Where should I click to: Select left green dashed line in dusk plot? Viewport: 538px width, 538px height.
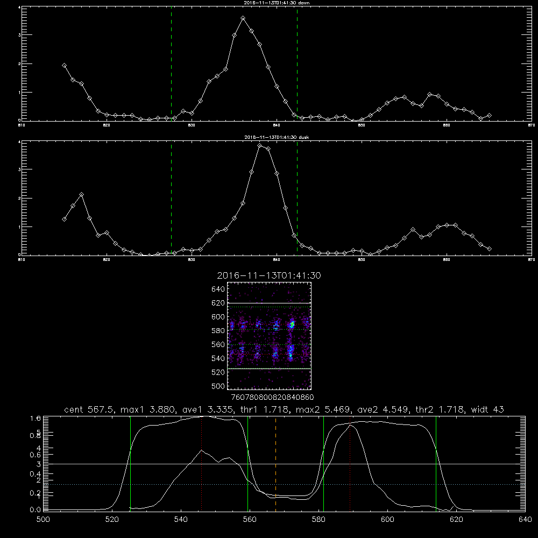[x=171, y=198]
